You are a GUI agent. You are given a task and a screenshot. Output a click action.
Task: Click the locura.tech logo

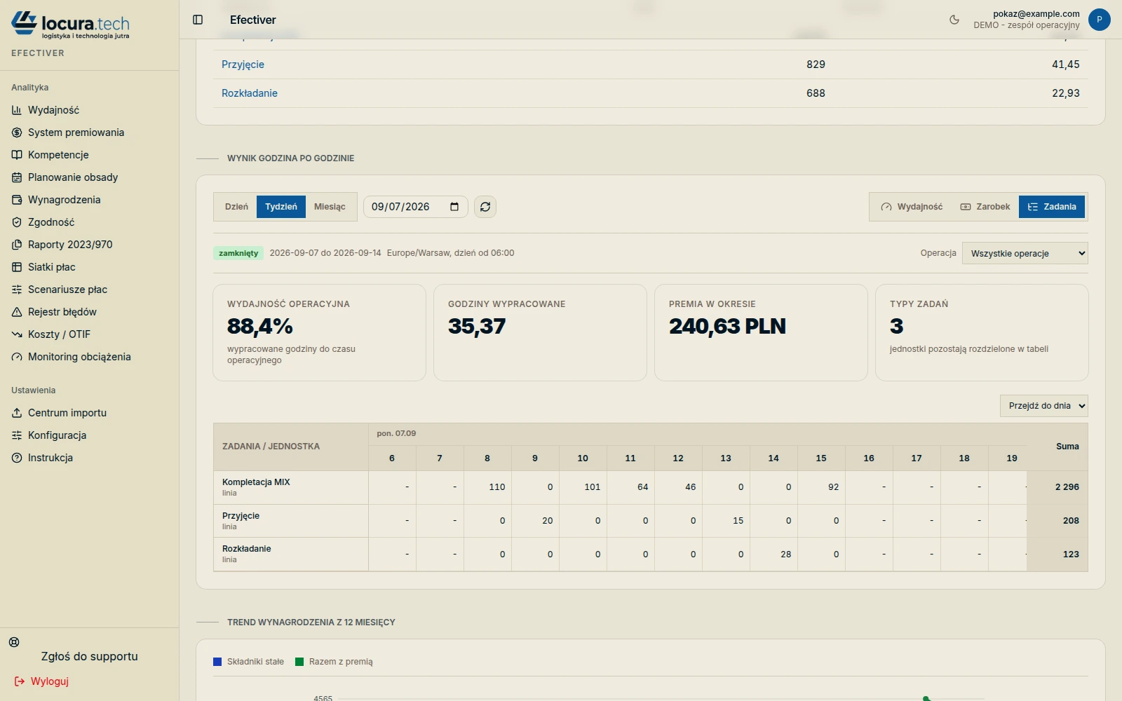[x=70, y=25]
